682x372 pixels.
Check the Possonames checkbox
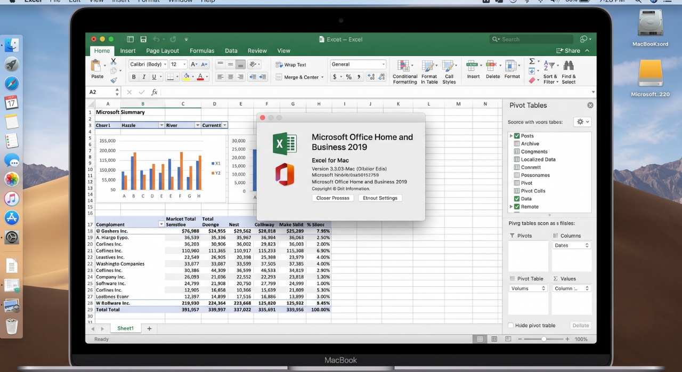[517, 175]
